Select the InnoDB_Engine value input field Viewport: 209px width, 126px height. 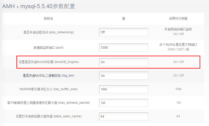124,62
